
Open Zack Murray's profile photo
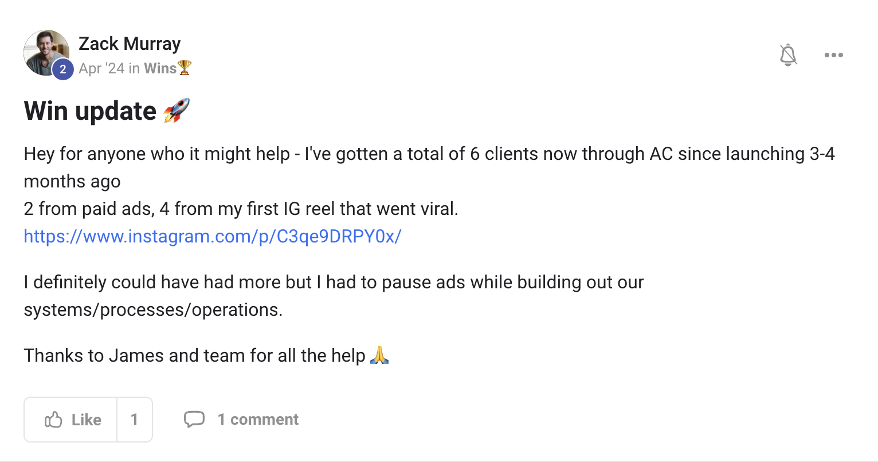(45, 50)
